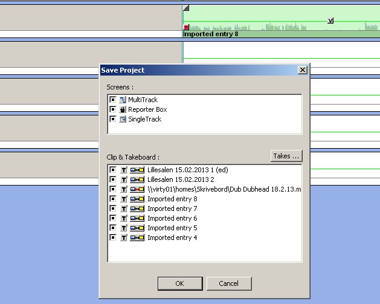Click the Reporter Box icon
The height and width of the screenshot is (304, 380).
123,109
